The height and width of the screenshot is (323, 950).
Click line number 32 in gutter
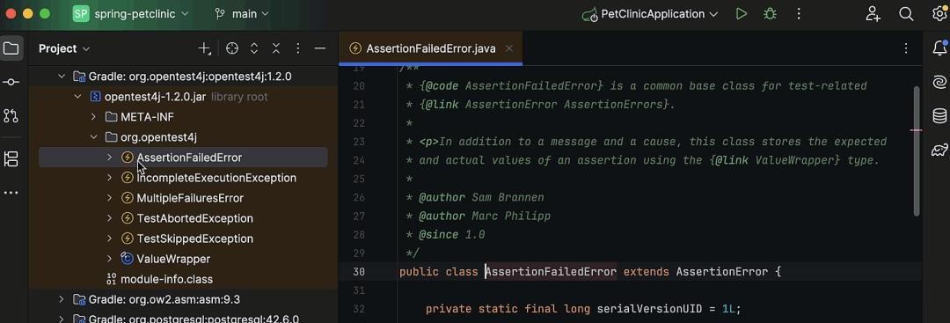click(358, 309)
